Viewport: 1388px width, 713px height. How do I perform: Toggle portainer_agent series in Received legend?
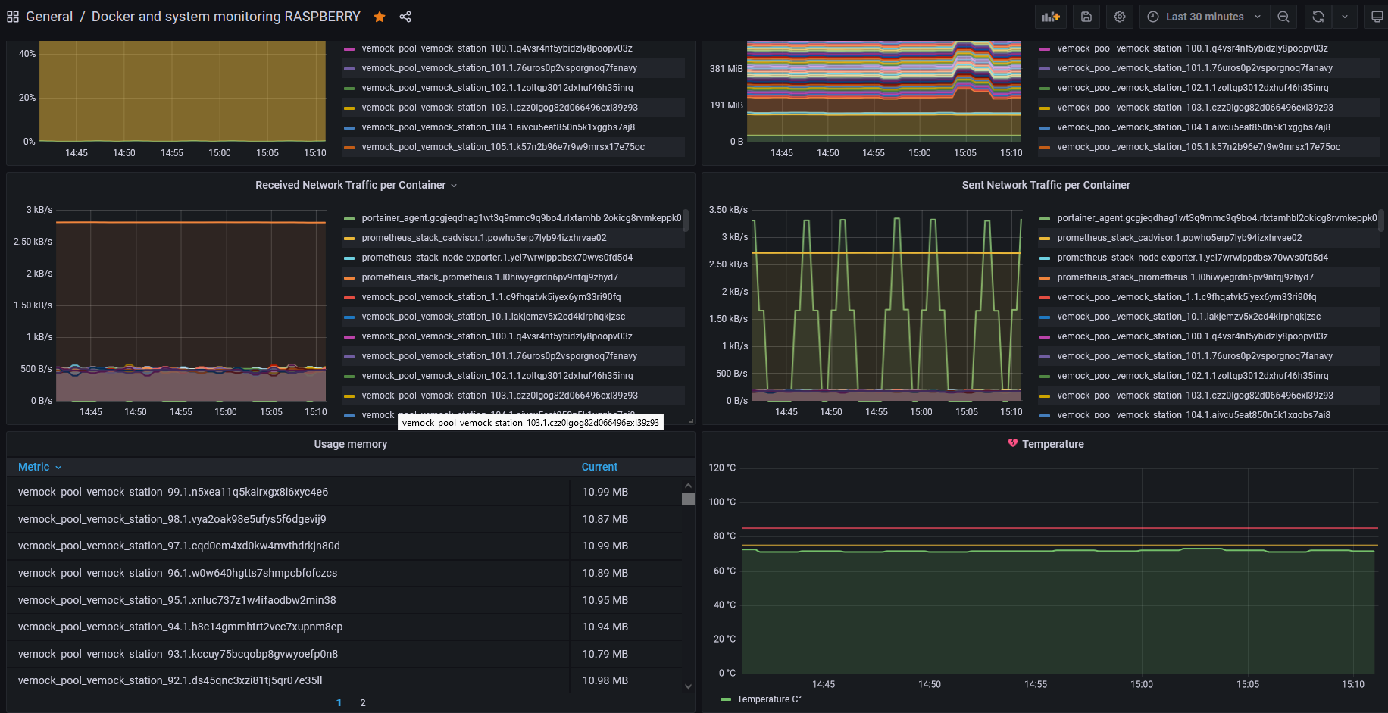pos(521,218)
